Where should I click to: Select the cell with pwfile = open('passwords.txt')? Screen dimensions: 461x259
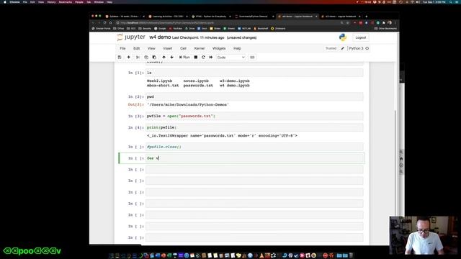click(254, 116)
